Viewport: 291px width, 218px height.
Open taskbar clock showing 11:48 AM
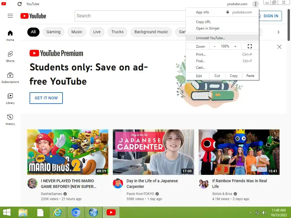[278, 213]
